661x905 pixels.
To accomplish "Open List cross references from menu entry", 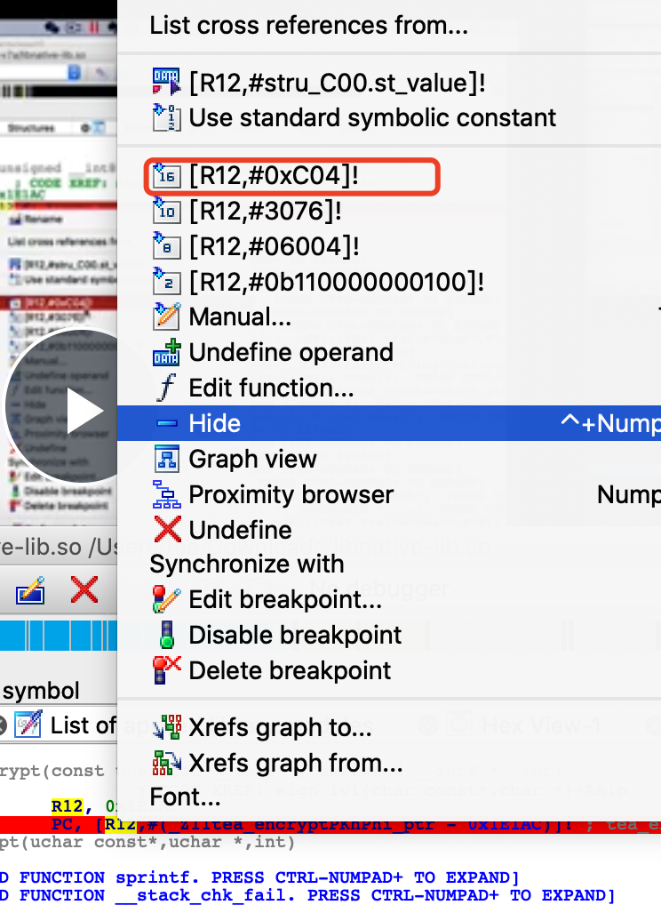I will click(x=308, y=26).
